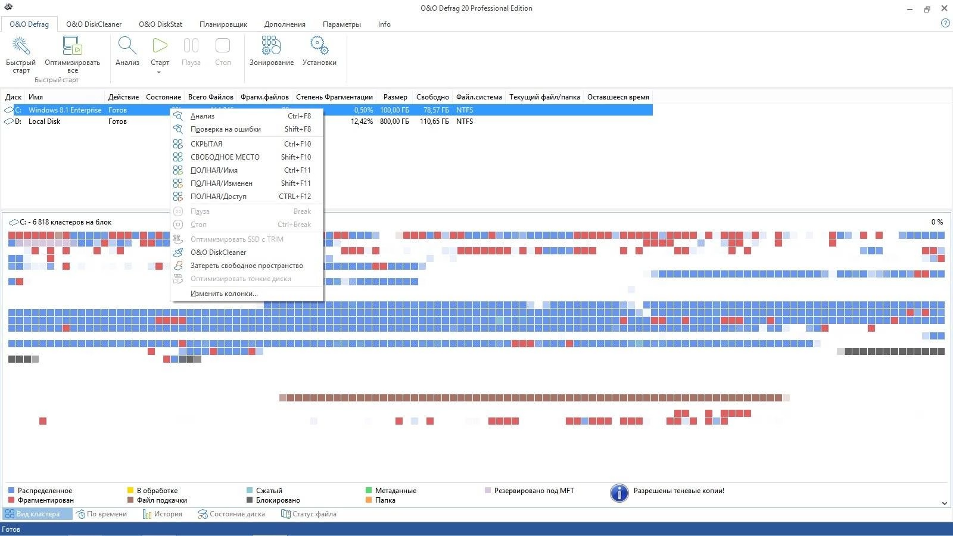Open Состояние диска view tab
953x536 pixels.
coord(232,514)
